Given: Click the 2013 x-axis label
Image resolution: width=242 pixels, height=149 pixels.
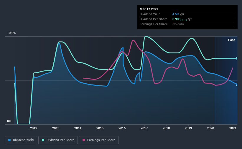Looking at the screenshot, I should [55, 128].
